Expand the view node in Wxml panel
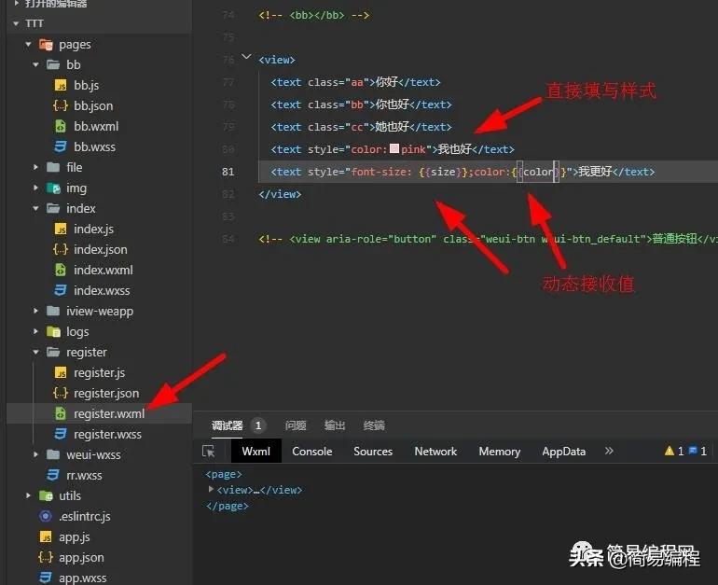This screenshot has width=718, height=585. coord(211,489)
